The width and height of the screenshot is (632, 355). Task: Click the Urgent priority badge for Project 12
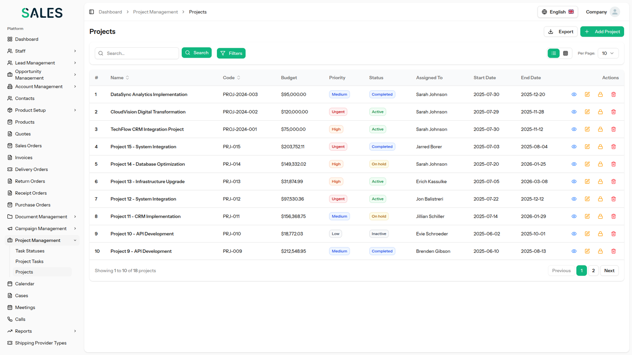click(x=338, y=199)
